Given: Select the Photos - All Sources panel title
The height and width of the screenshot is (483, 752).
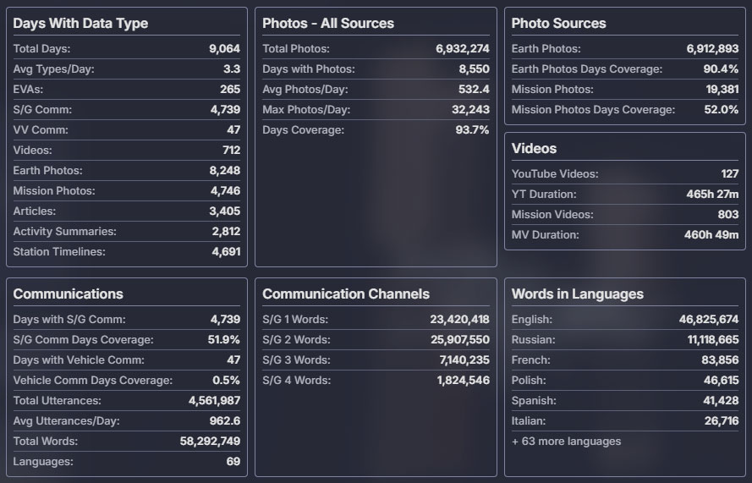Looking at the screenshot, I should pos(328,24).
